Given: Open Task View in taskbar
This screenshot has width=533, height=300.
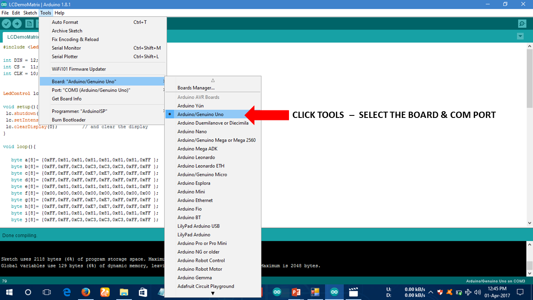Looking at the screenshot, I should [x=47, y=292].
